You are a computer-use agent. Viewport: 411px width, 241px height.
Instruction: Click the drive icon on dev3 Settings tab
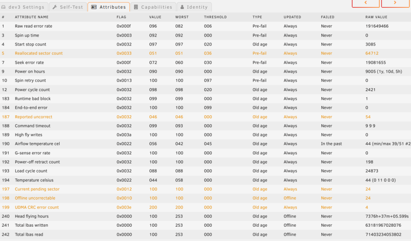coord(3,7)
